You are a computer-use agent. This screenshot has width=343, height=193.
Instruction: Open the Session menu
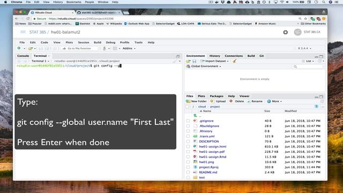coord(84,42)
